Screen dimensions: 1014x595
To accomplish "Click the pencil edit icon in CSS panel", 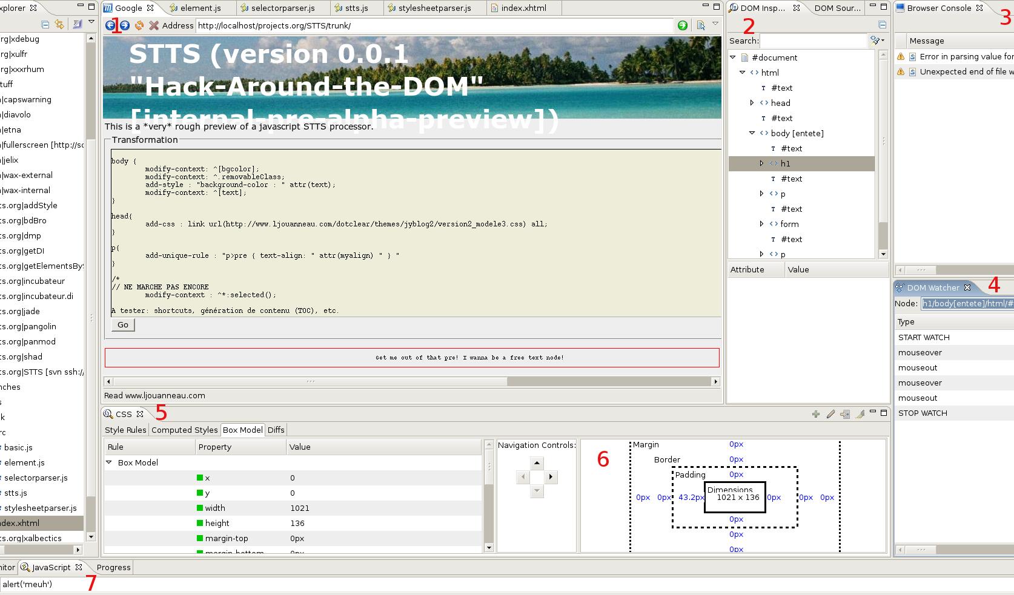I will 830,414.
